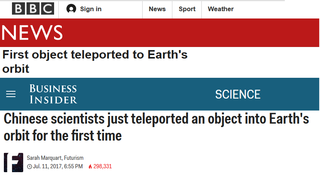Click the clock icon beside the date
Viewport: 320px width, 181px height.
[29, 167]
